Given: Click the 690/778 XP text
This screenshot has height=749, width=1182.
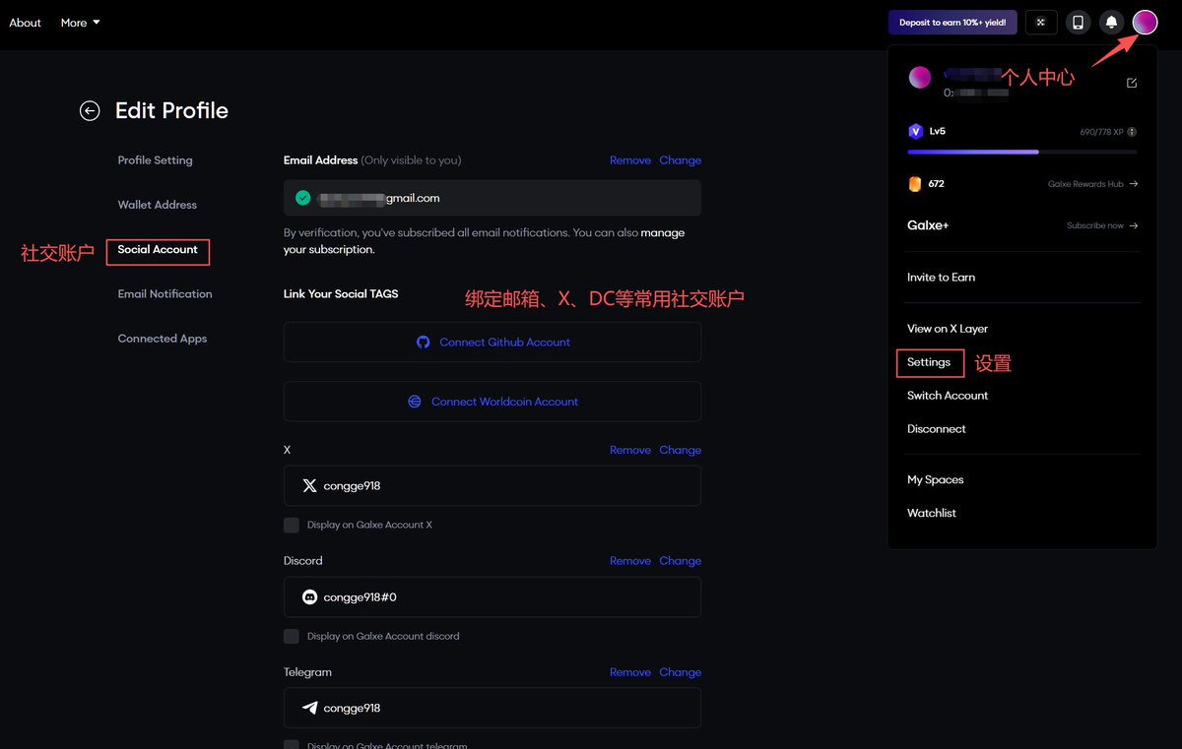Looking at the screenshot, I should click(x=1102, y=131).
